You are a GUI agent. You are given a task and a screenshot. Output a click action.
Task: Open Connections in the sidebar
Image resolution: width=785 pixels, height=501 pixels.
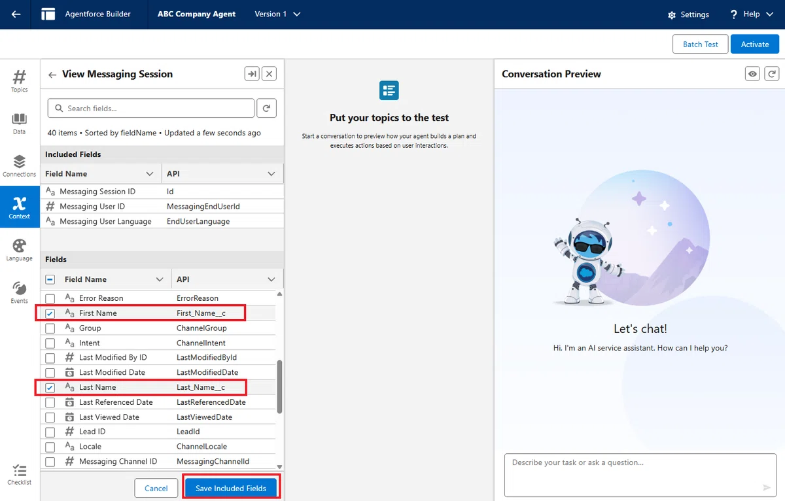[20, 165]
